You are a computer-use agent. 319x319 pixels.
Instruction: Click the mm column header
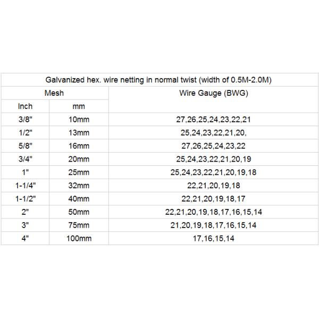(79, 106)
